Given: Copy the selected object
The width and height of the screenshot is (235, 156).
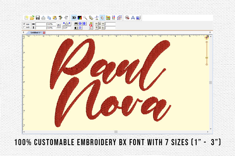Looking at the screenshot, I should click(x=49, y=18).
